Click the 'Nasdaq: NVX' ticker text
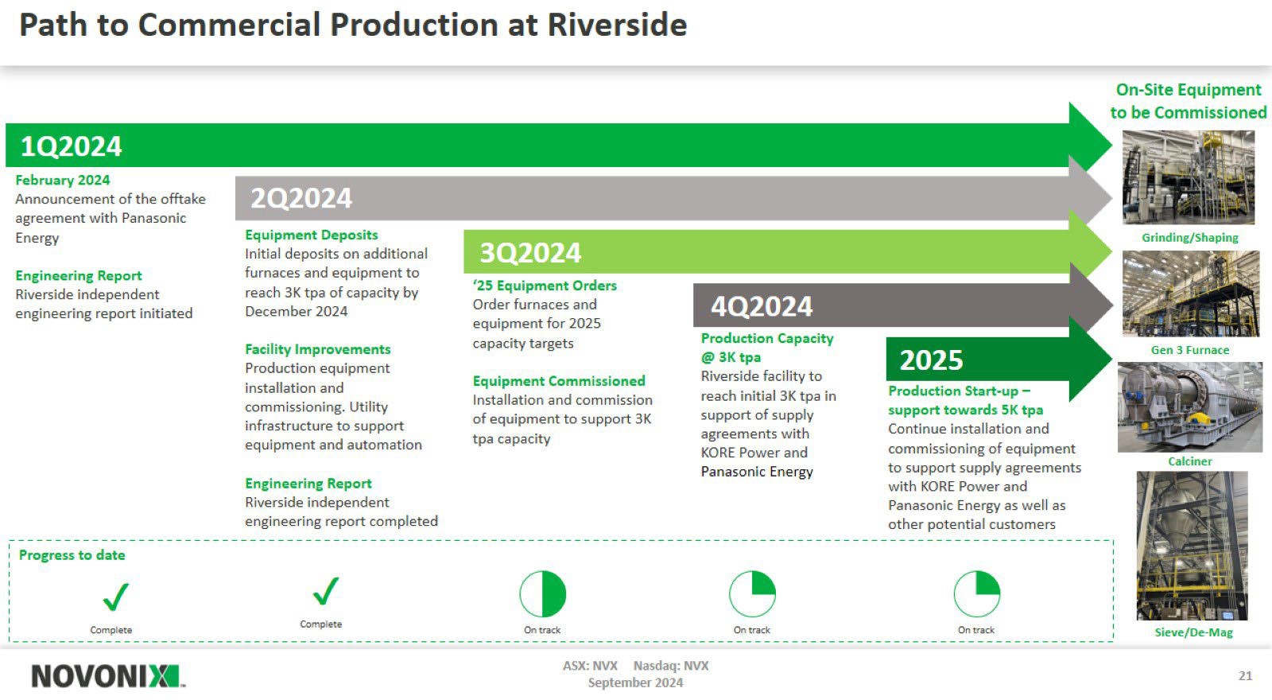 click(671, 666)
